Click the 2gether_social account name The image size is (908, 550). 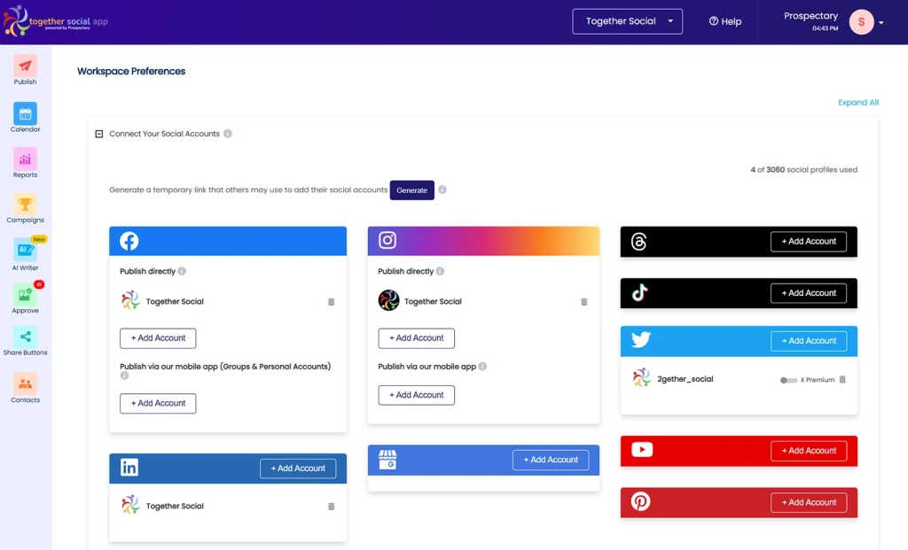685,379
